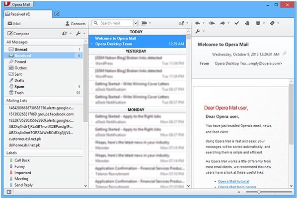298x199 pixels.
Task: Open the Pinned folder
Action: pos(44,62)
